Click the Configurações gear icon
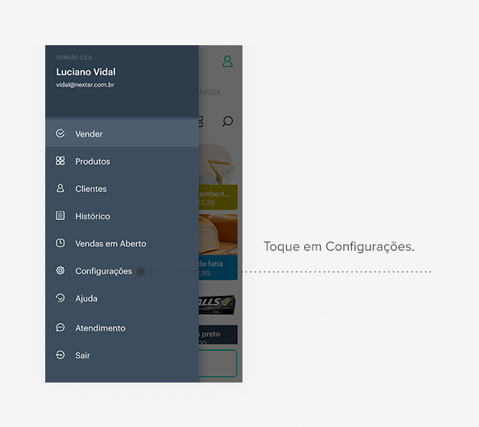 click(x=60, y=270)
